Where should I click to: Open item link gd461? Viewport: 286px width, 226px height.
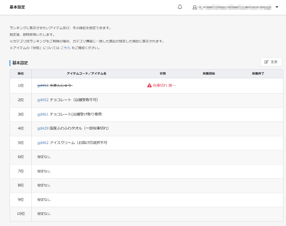pyautogui.click(x=43, y=114)
